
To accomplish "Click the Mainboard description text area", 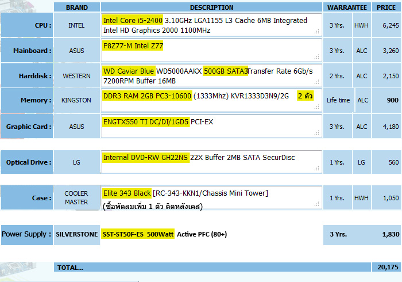I will pos(211,50).
